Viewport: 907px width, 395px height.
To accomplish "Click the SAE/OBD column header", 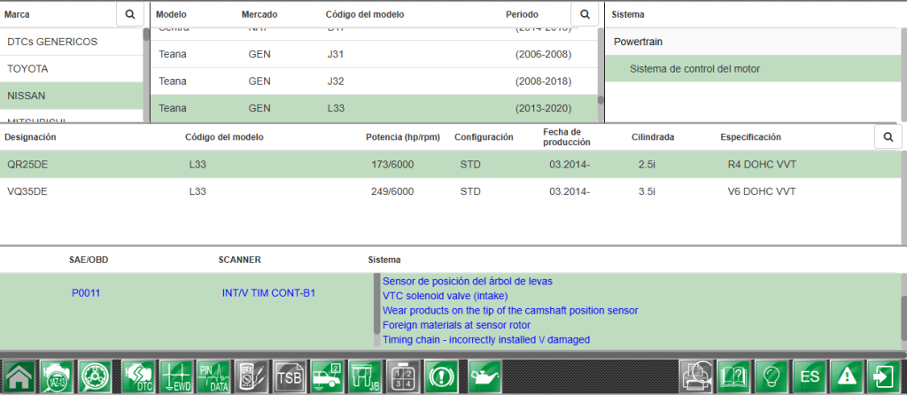I will click(x=89, y=259).
